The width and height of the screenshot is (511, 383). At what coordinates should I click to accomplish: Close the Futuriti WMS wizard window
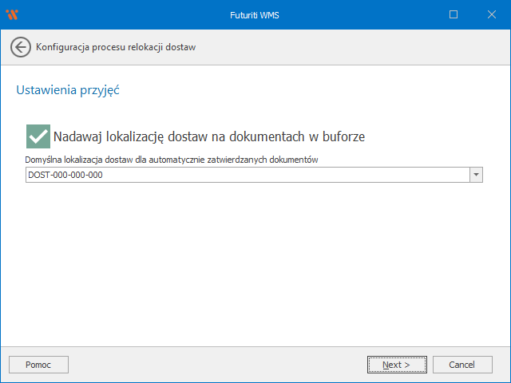tap(490, 14)
